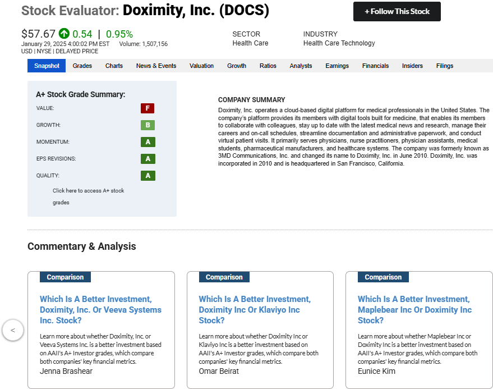Click the EPS REVISIONS: grade label
This screenshot has height=389, width=493.
(x=56, y=159)
